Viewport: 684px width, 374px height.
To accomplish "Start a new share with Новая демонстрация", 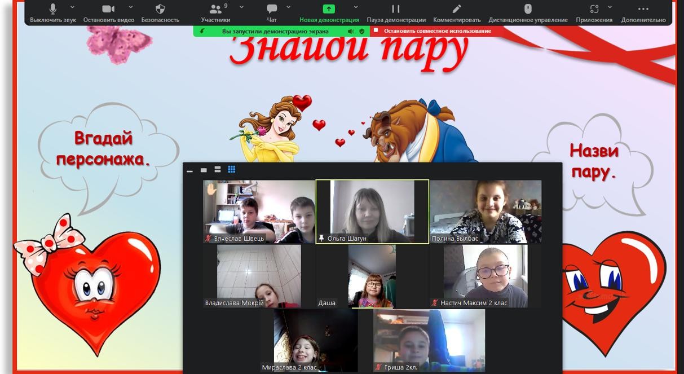I will (329, 9).
